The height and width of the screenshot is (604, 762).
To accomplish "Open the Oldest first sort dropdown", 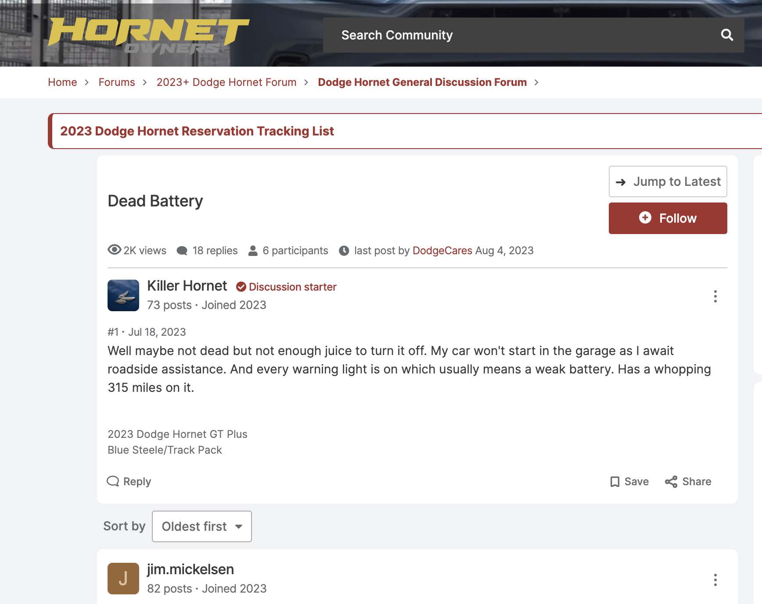I will coord(202,526).
